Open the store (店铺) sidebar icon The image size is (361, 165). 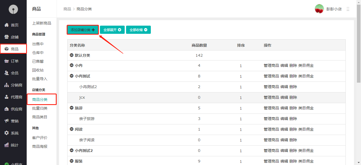(x=7, y=37)
